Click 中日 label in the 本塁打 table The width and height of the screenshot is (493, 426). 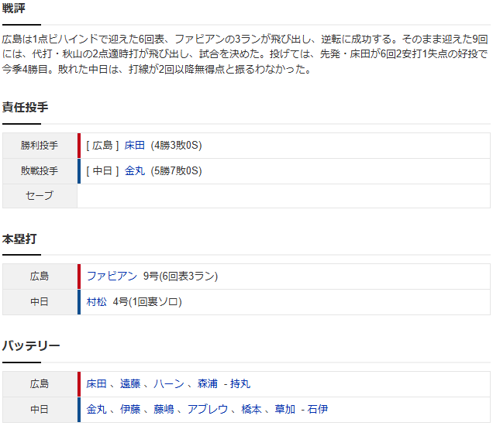click(40, 302)
